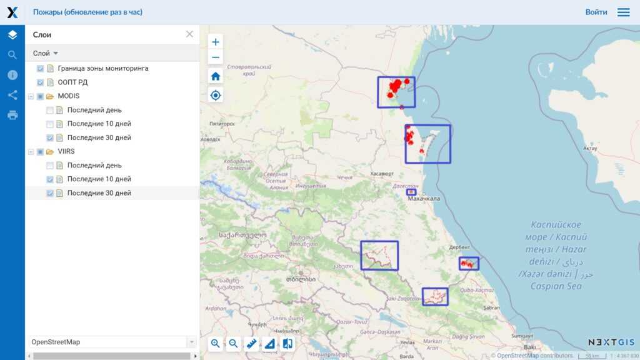
Task: Enable MODIS Последний день layer
Action: pos(50,110)
